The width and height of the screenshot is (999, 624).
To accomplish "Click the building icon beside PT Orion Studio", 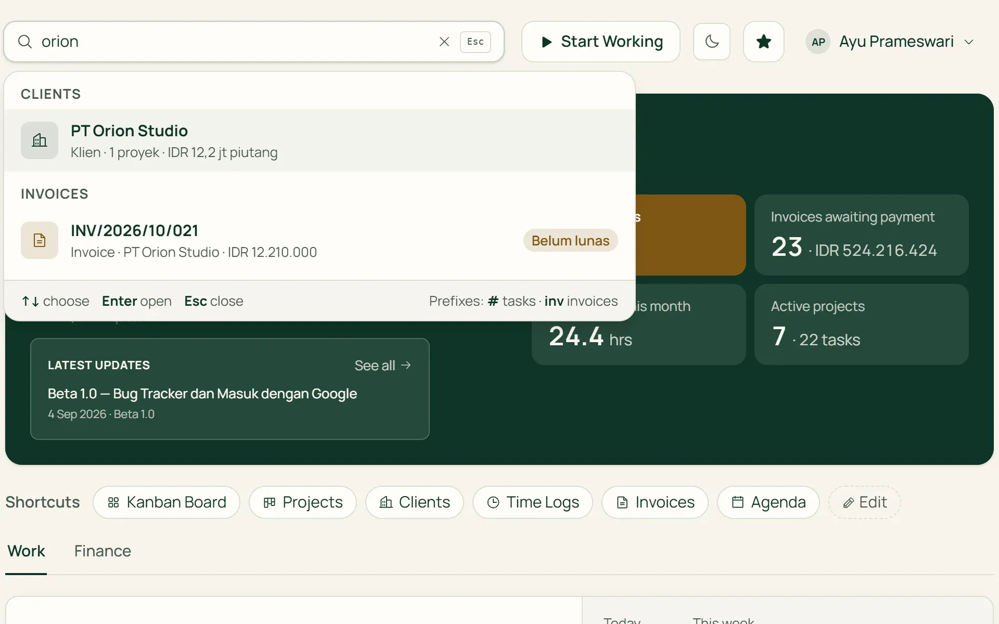I will tap(40, 140).
